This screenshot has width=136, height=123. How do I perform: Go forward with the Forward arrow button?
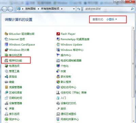coord(11,9)
